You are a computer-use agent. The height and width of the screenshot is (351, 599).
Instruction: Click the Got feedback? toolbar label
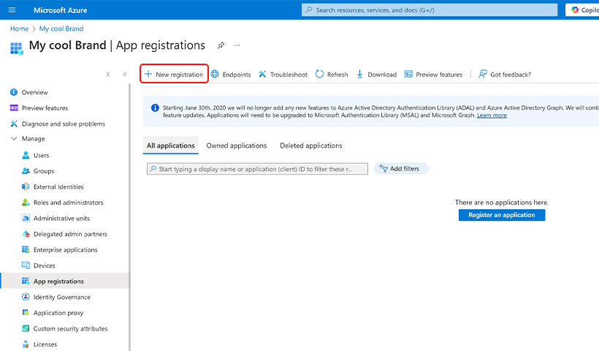point(511,75)
